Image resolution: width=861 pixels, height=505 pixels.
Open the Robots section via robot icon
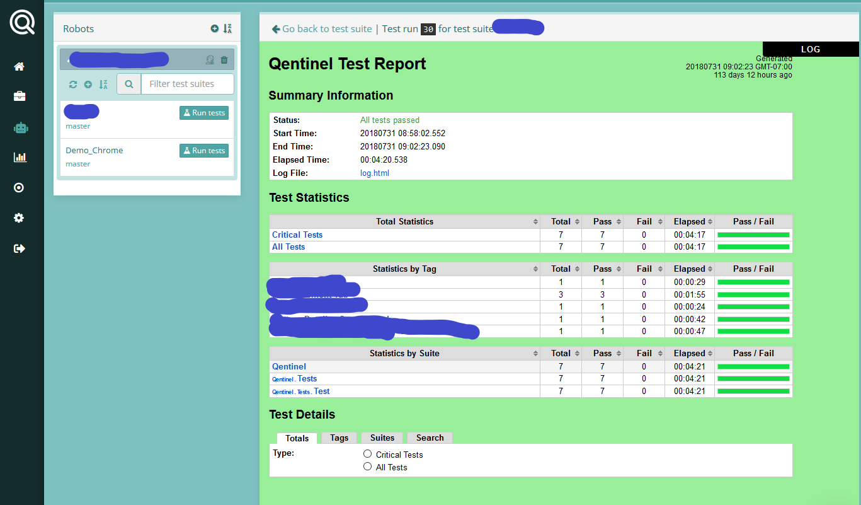pos(21,127)
